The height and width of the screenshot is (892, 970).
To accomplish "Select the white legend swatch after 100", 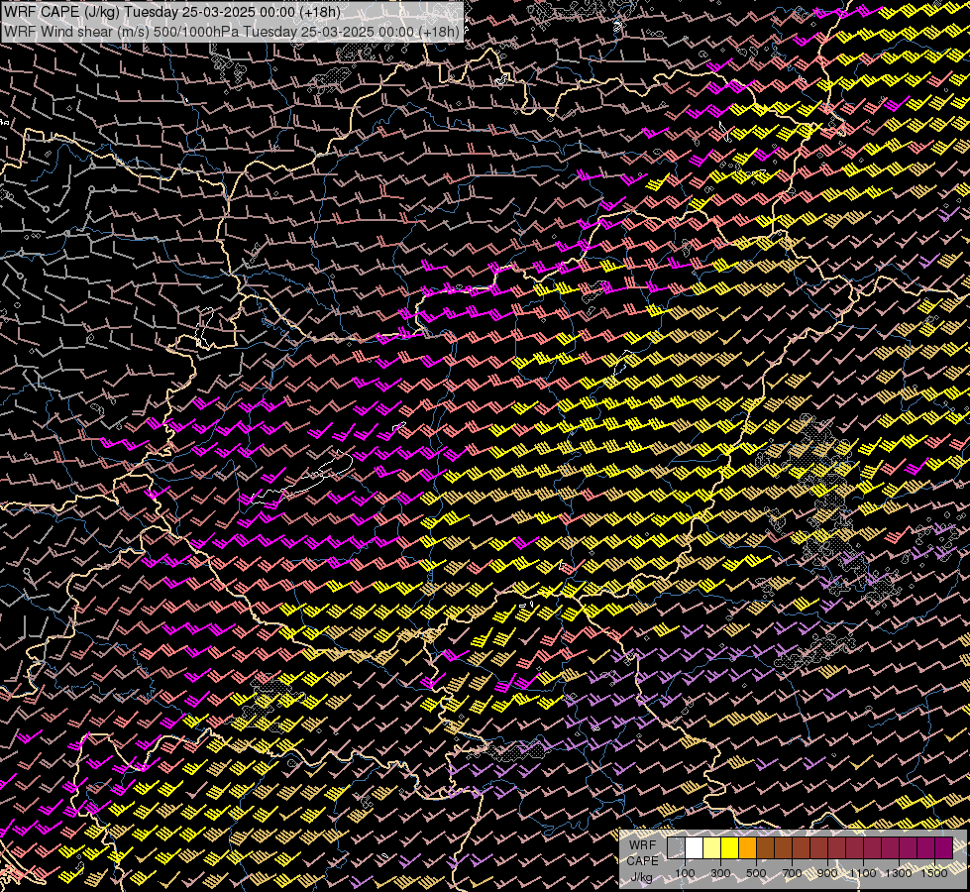I will pos(695,848).
